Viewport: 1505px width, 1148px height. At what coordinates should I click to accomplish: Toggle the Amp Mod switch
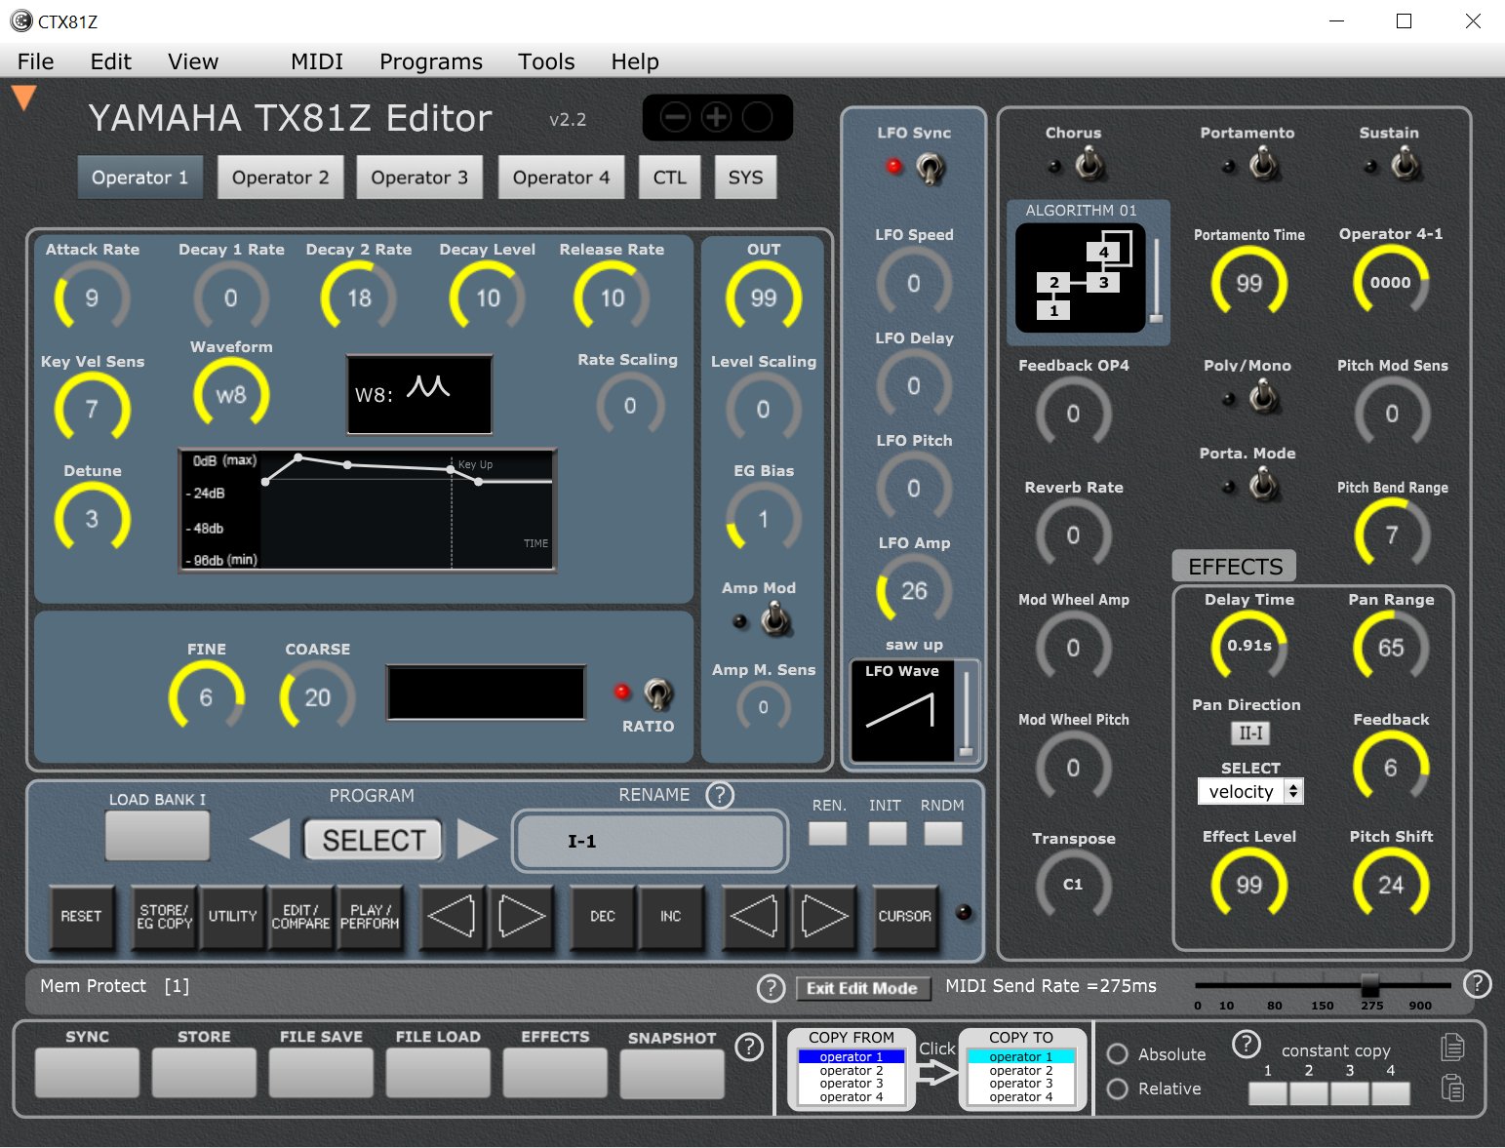[775, 619]
